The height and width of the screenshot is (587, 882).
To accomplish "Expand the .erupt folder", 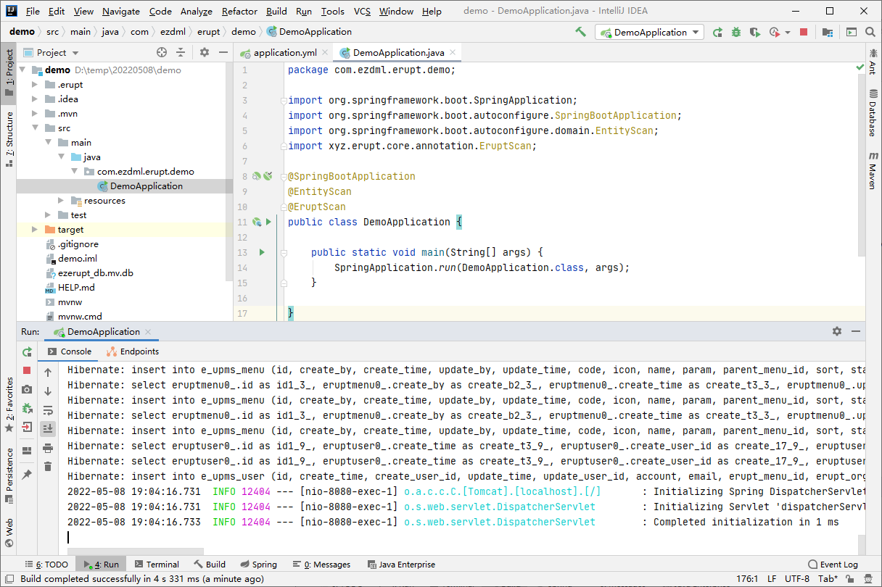I will click(x=35, y=85).
